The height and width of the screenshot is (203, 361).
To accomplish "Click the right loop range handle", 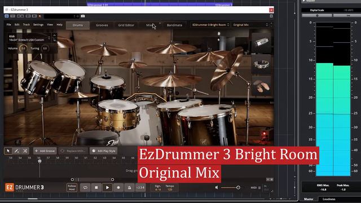I will (x=112, y=179).
